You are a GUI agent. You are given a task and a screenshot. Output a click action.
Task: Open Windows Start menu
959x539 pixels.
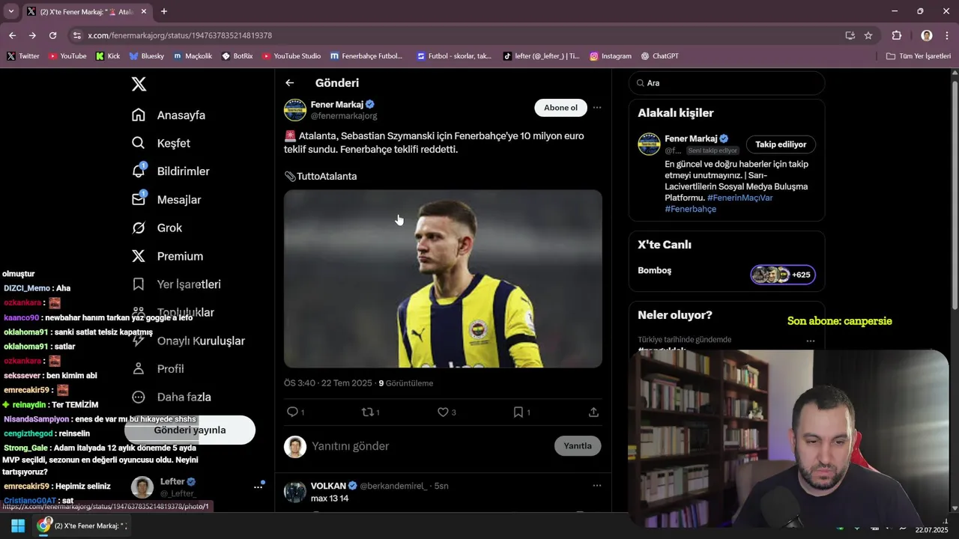point(18,526)
